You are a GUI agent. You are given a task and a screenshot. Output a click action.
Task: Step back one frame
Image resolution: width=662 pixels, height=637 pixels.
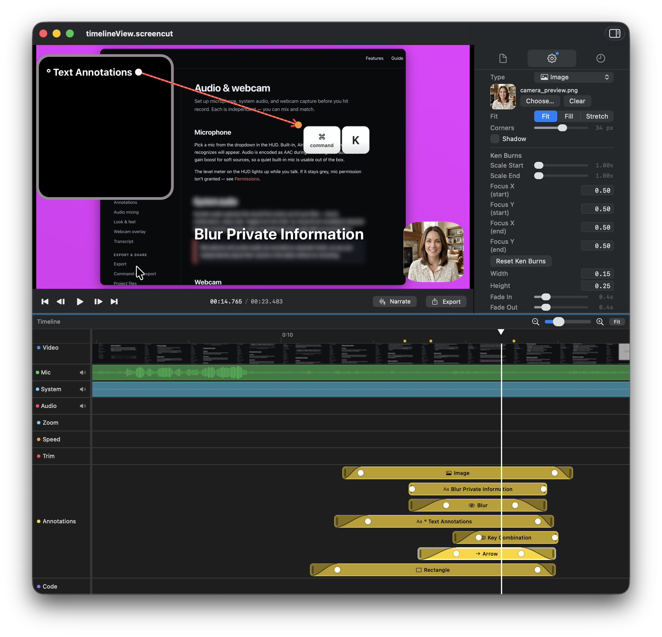point(61,301)
